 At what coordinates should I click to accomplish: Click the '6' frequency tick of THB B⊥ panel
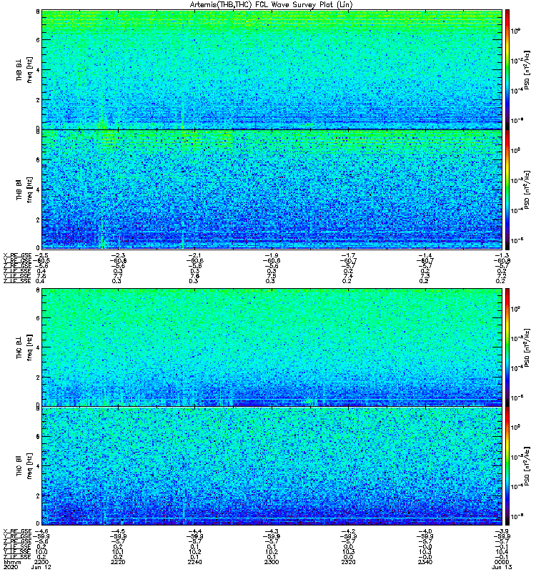point(38,40)
